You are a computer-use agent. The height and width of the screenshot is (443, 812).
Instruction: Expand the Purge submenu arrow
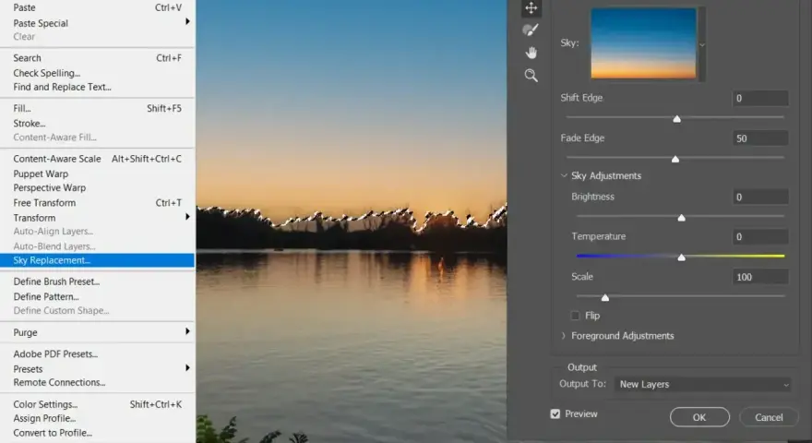[187, 331]
